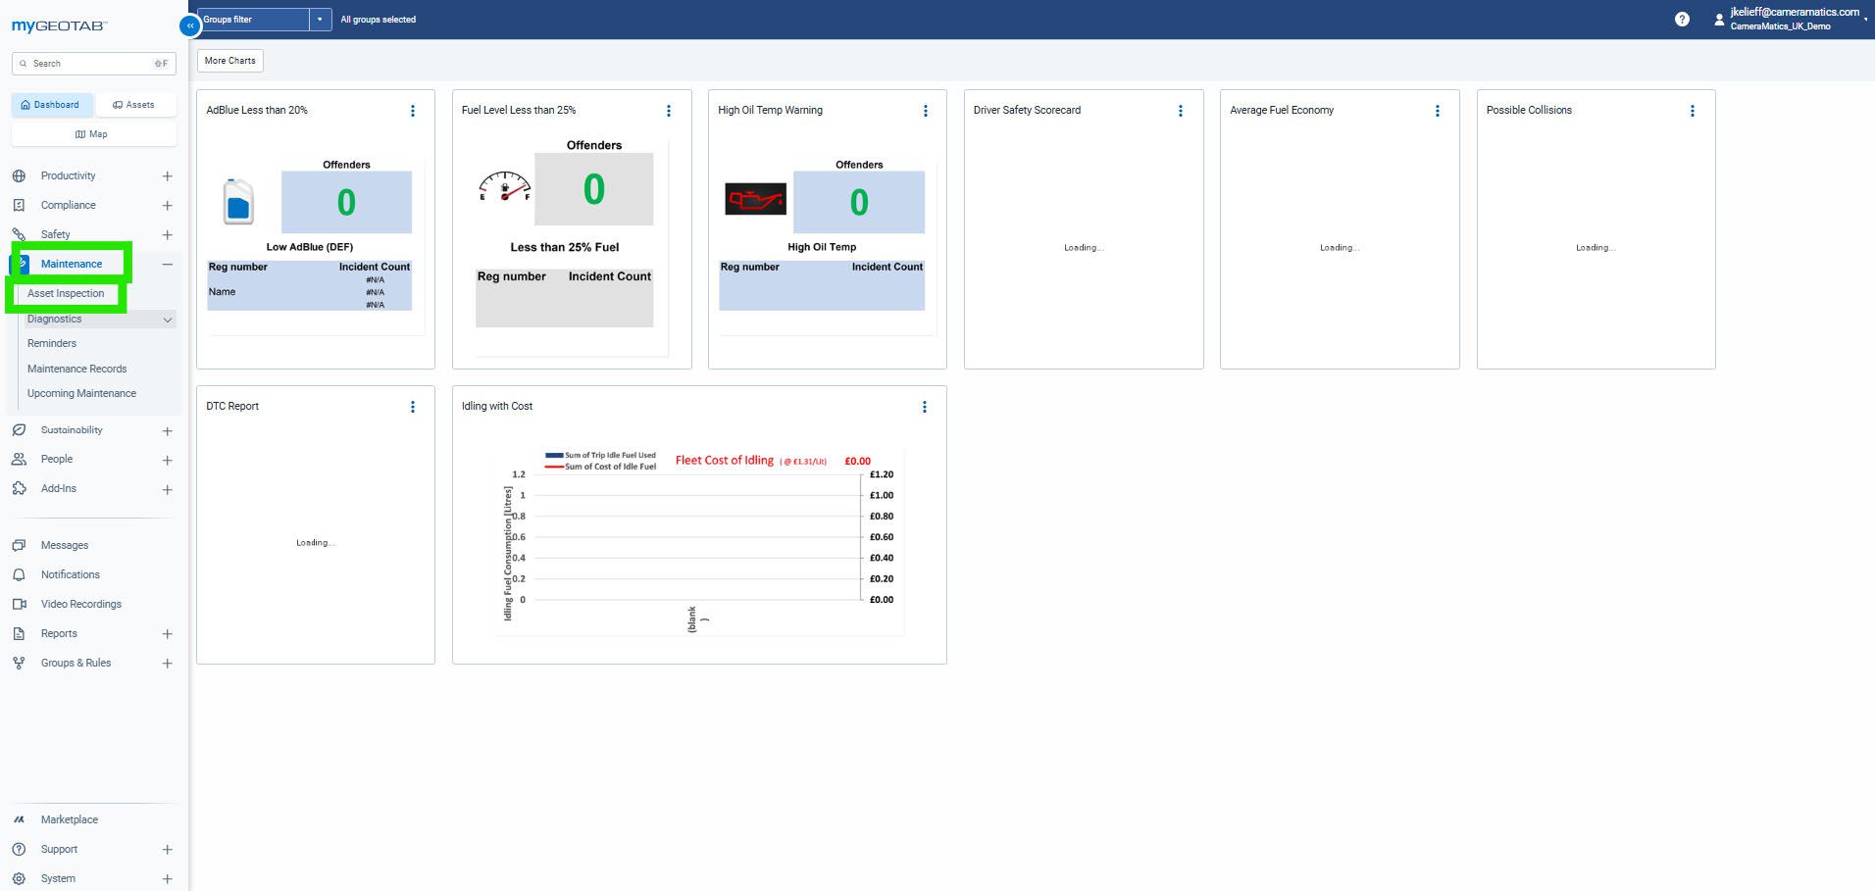Expand the Reports section plus
The height and width of the screenshot is (891, 1875).
pos(168,634)
